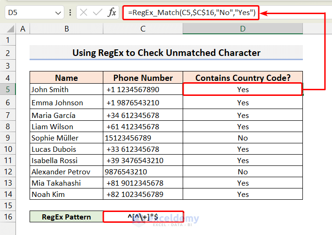Select phone number '+61 412345678'
This screenshot has width=332, height=235.
pyautogui.click(x=143, y=126)
